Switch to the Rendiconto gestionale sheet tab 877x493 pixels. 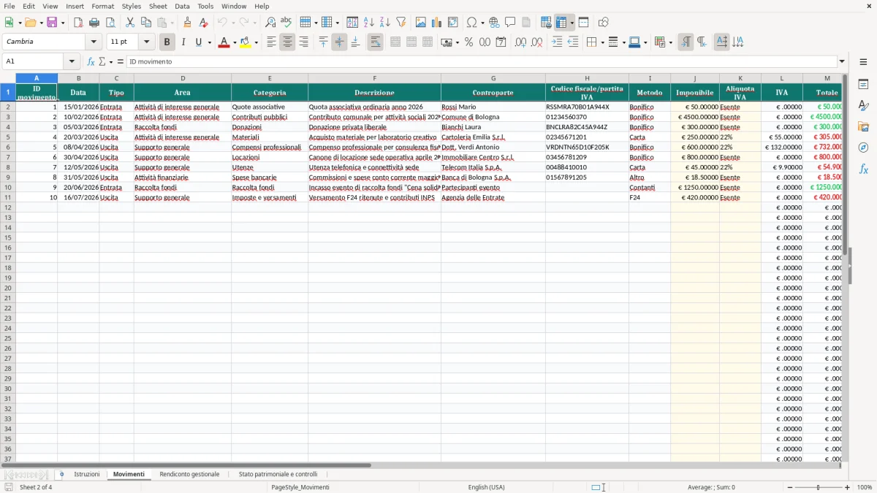(189, 475)
